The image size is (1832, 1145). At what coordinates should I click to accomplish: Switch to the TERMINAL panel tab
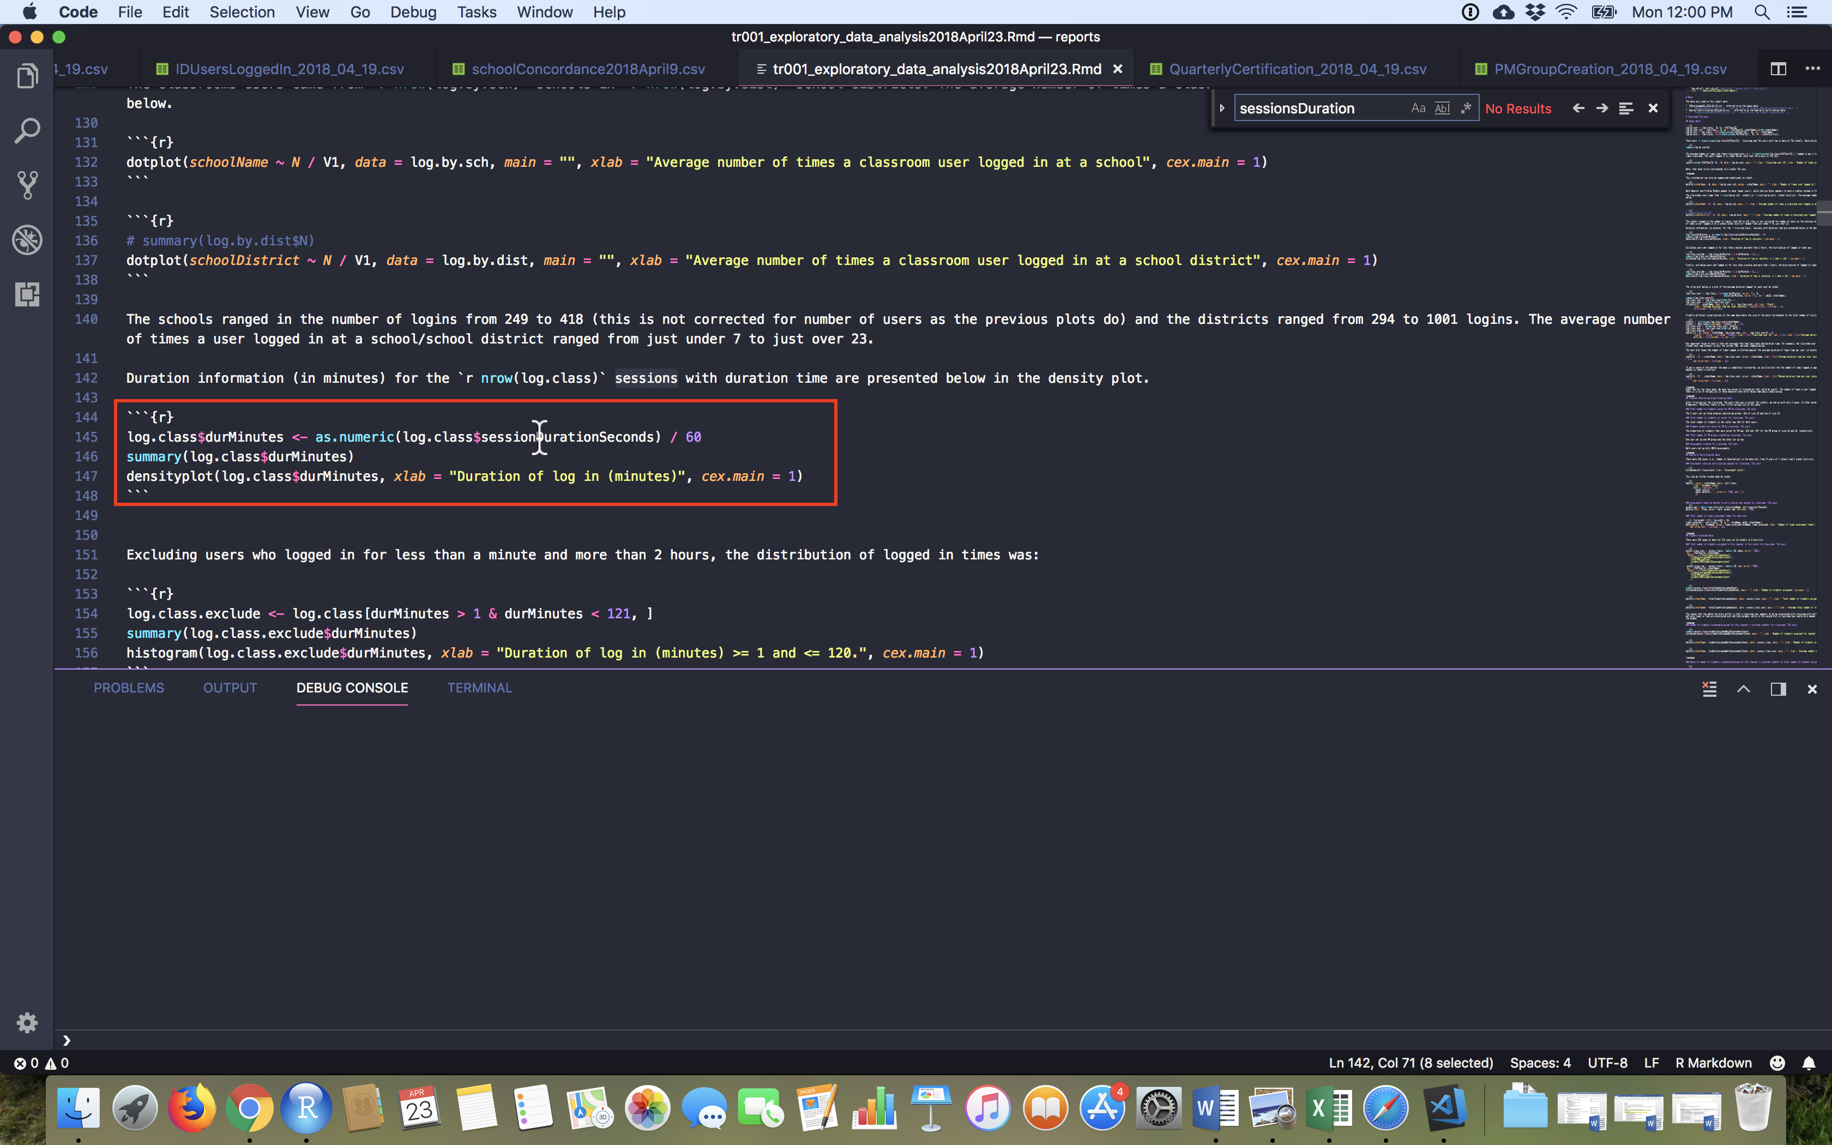pos(479,688)
